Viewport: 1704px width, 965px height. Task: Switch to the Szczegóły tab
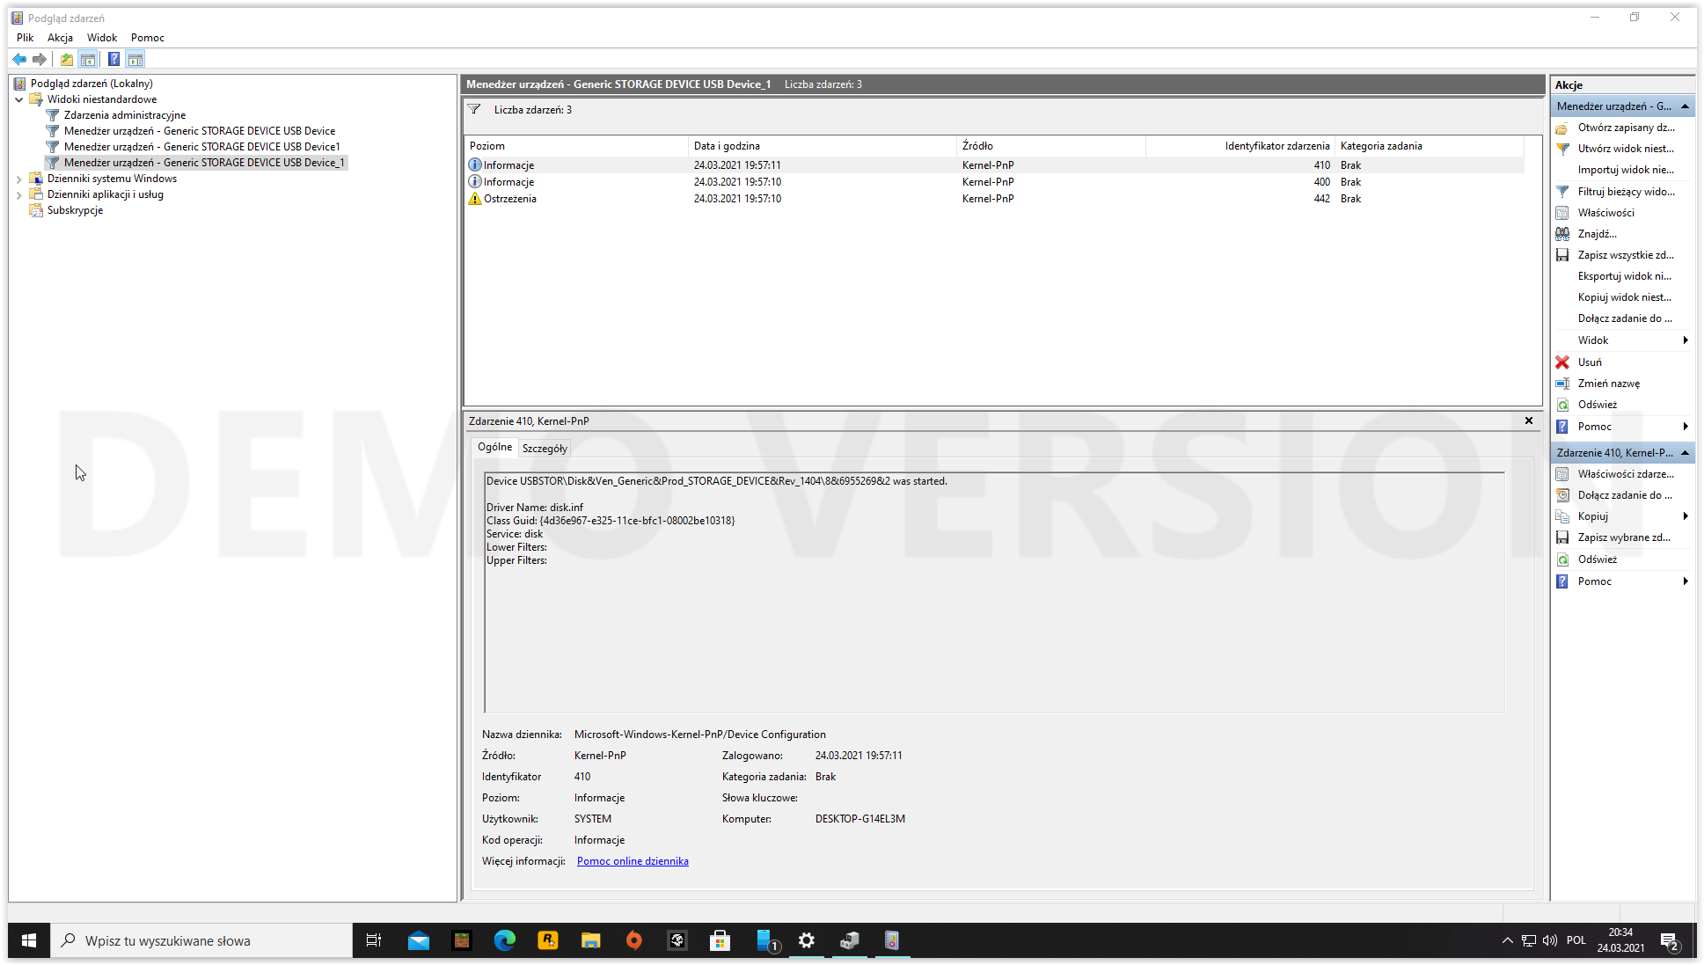pyautogui.click(x=545, y=449)
